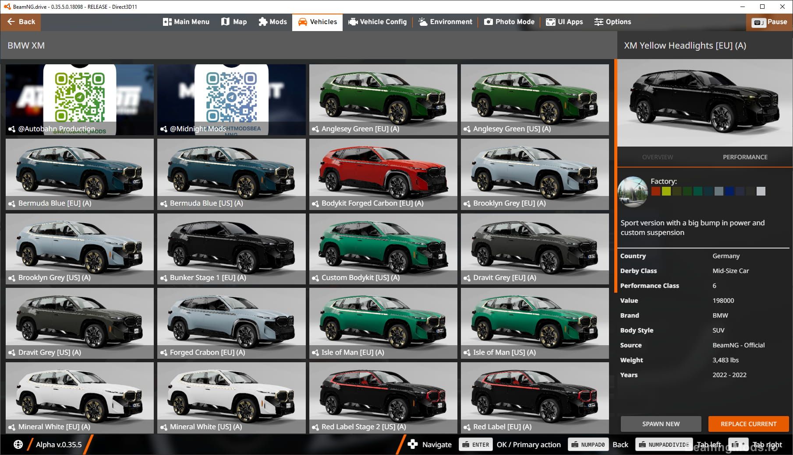This screenshot has width=793, height=455.
Task: Click the NUMPADDIVIDE Tab left key hint
Action: point(664,444)
